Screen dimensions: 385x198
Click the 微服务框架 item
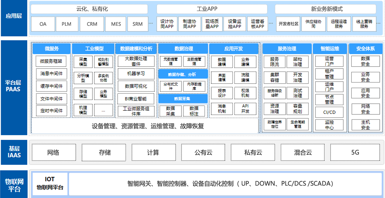point(51,61)
